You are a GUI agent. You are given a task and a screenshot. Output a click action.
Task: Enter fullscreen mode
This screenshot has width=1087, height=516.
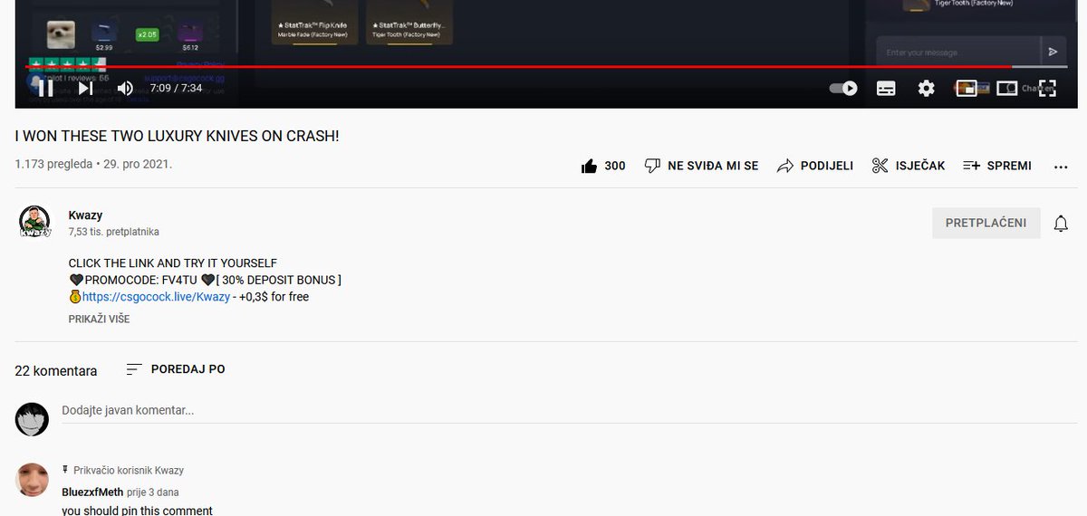point(1047,88)
